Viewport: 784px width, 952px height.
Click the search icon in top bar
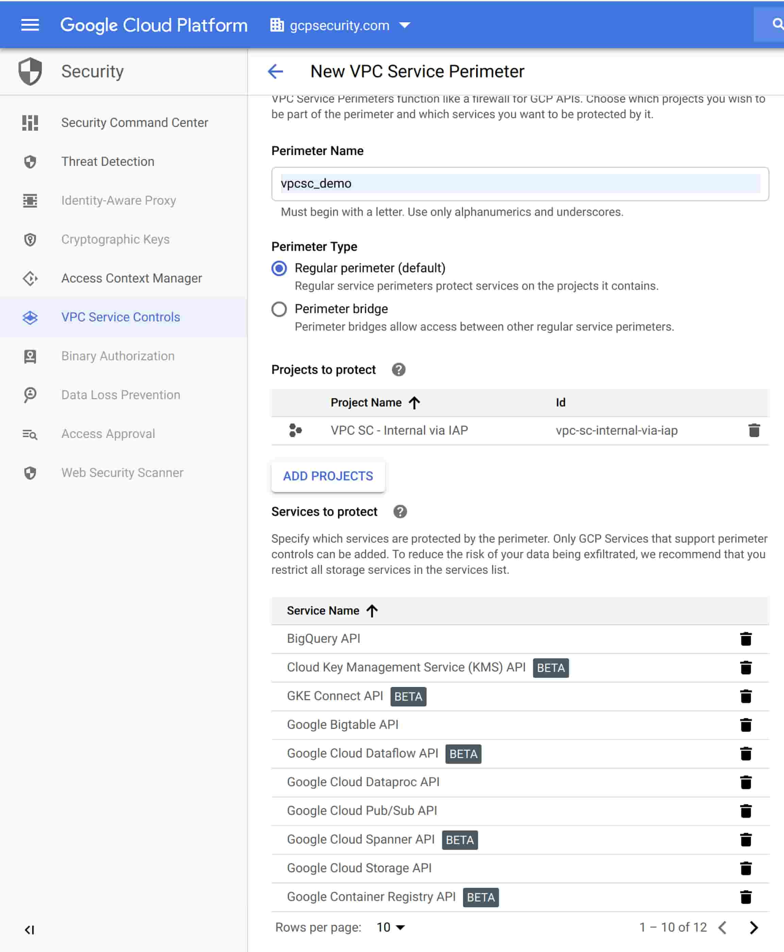tap(777, 24)
